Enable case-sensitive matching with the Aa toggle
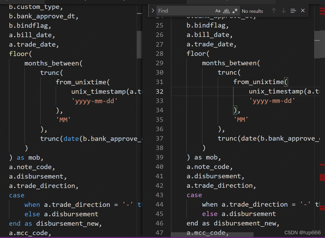This screenshot has height=238, width=325. coord(218,11)
